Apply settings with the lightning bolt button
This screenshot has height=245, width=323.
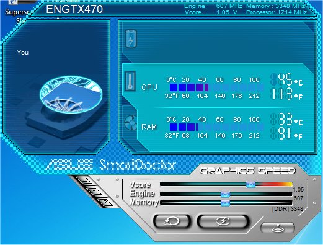[223, 221]
